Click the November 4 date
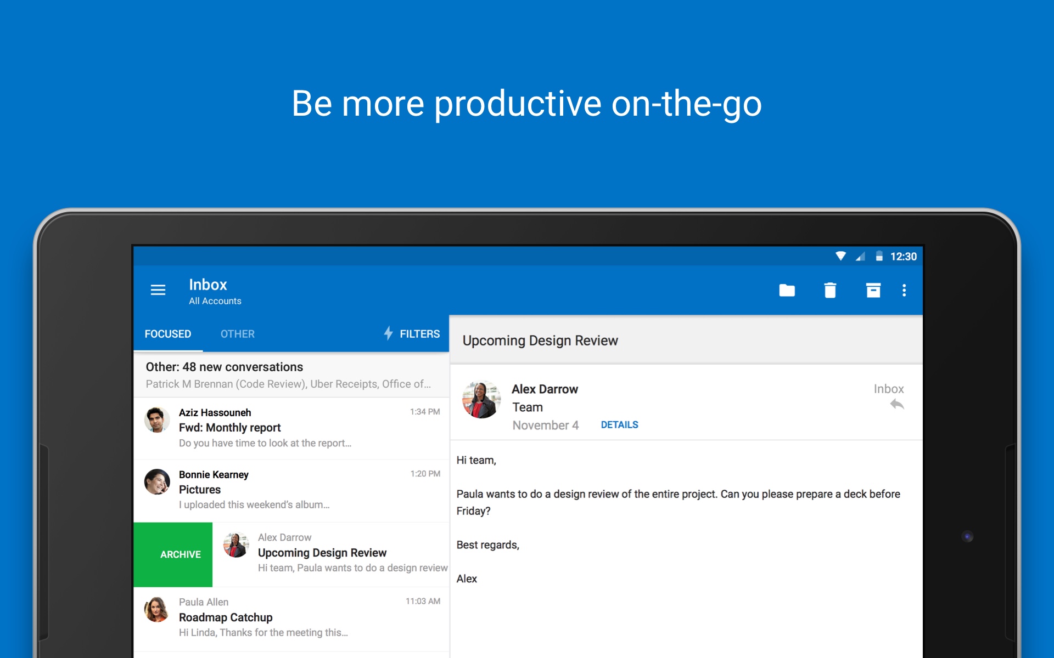The height and width of the screenshot is (658, 1054). coord(545,426)
